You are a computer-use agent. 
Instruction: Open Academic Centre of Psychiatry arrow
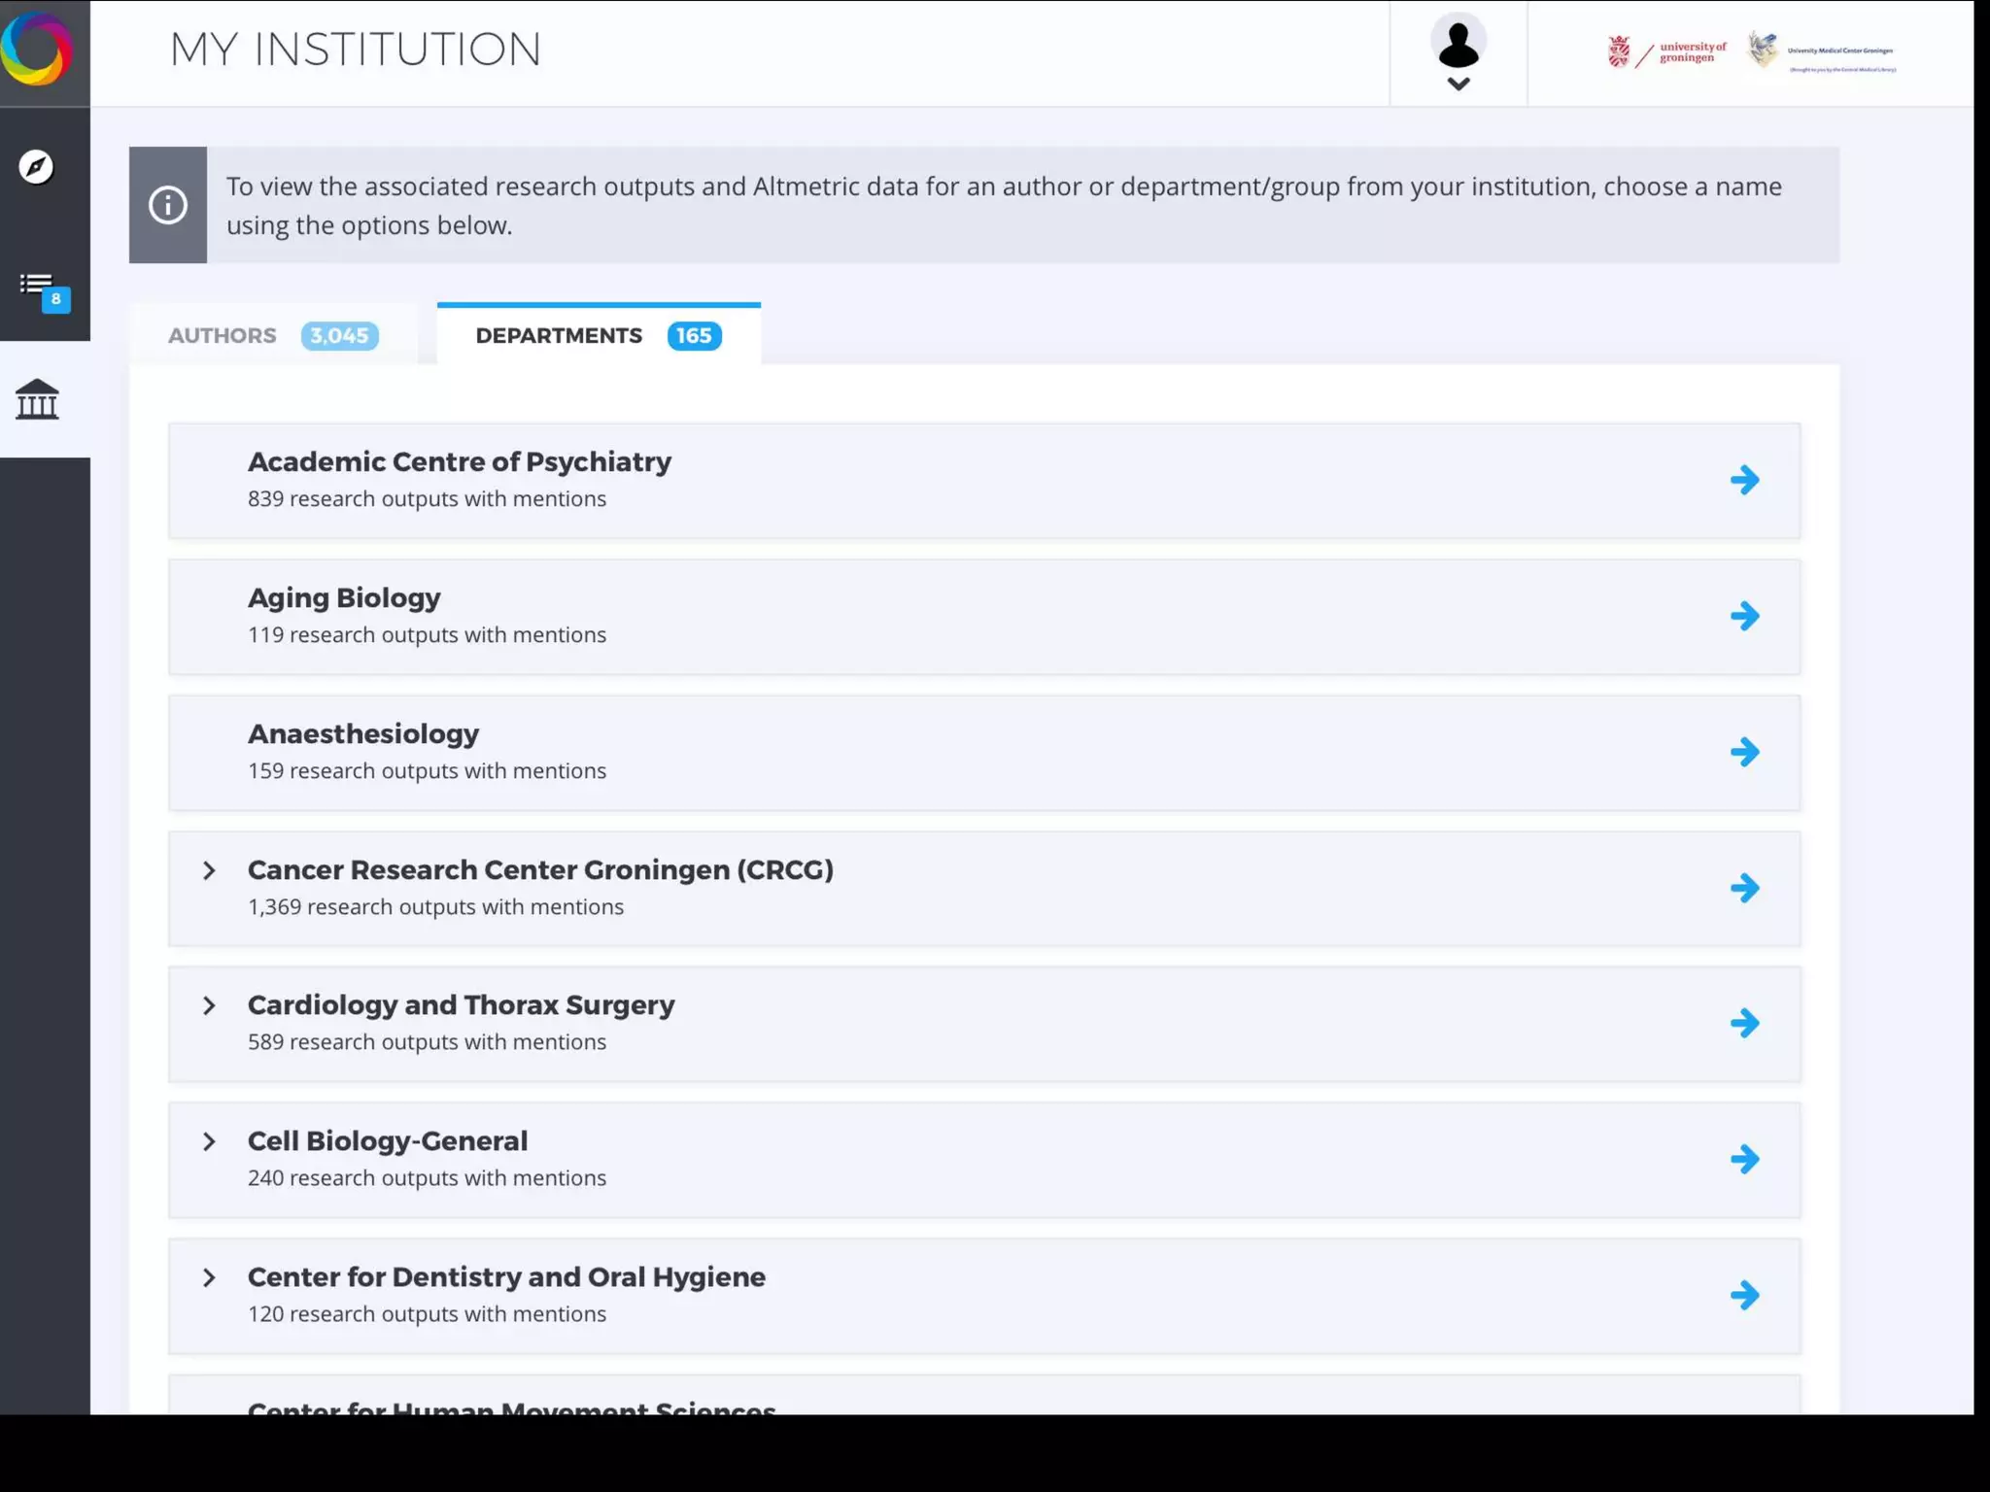tap(1744, 480)
